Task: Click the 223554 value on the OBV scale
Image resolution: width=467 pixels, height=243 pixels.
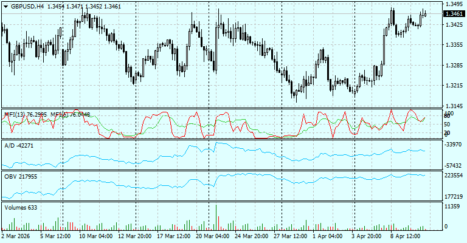Action: click(x=454, y=176)
